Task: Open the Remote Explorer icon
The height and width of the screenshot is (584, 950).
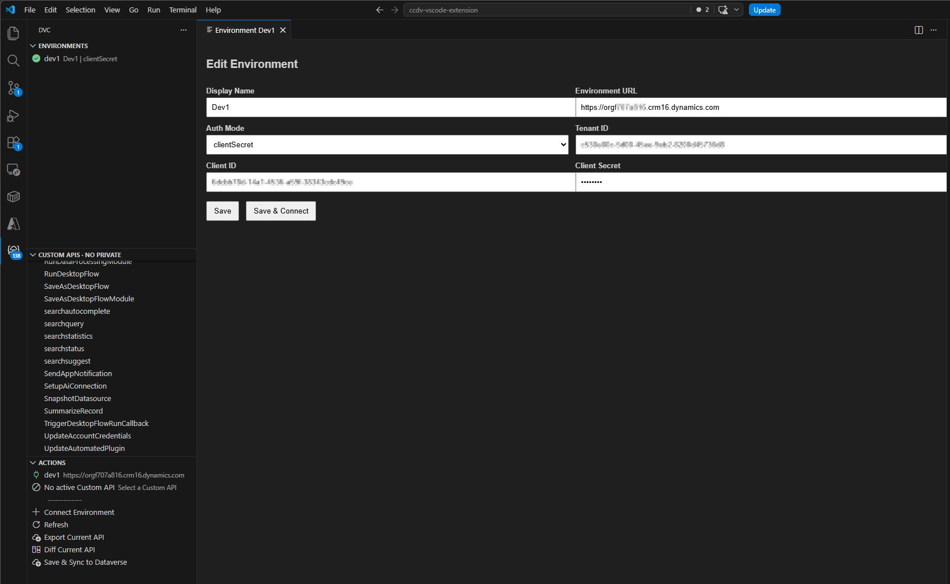Action: click(x=14, y=170)
